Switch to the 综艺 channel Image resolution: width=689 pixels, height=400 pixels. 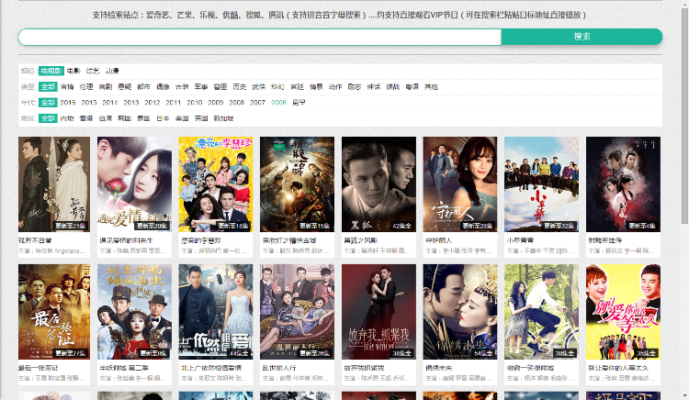coord(93,71)
